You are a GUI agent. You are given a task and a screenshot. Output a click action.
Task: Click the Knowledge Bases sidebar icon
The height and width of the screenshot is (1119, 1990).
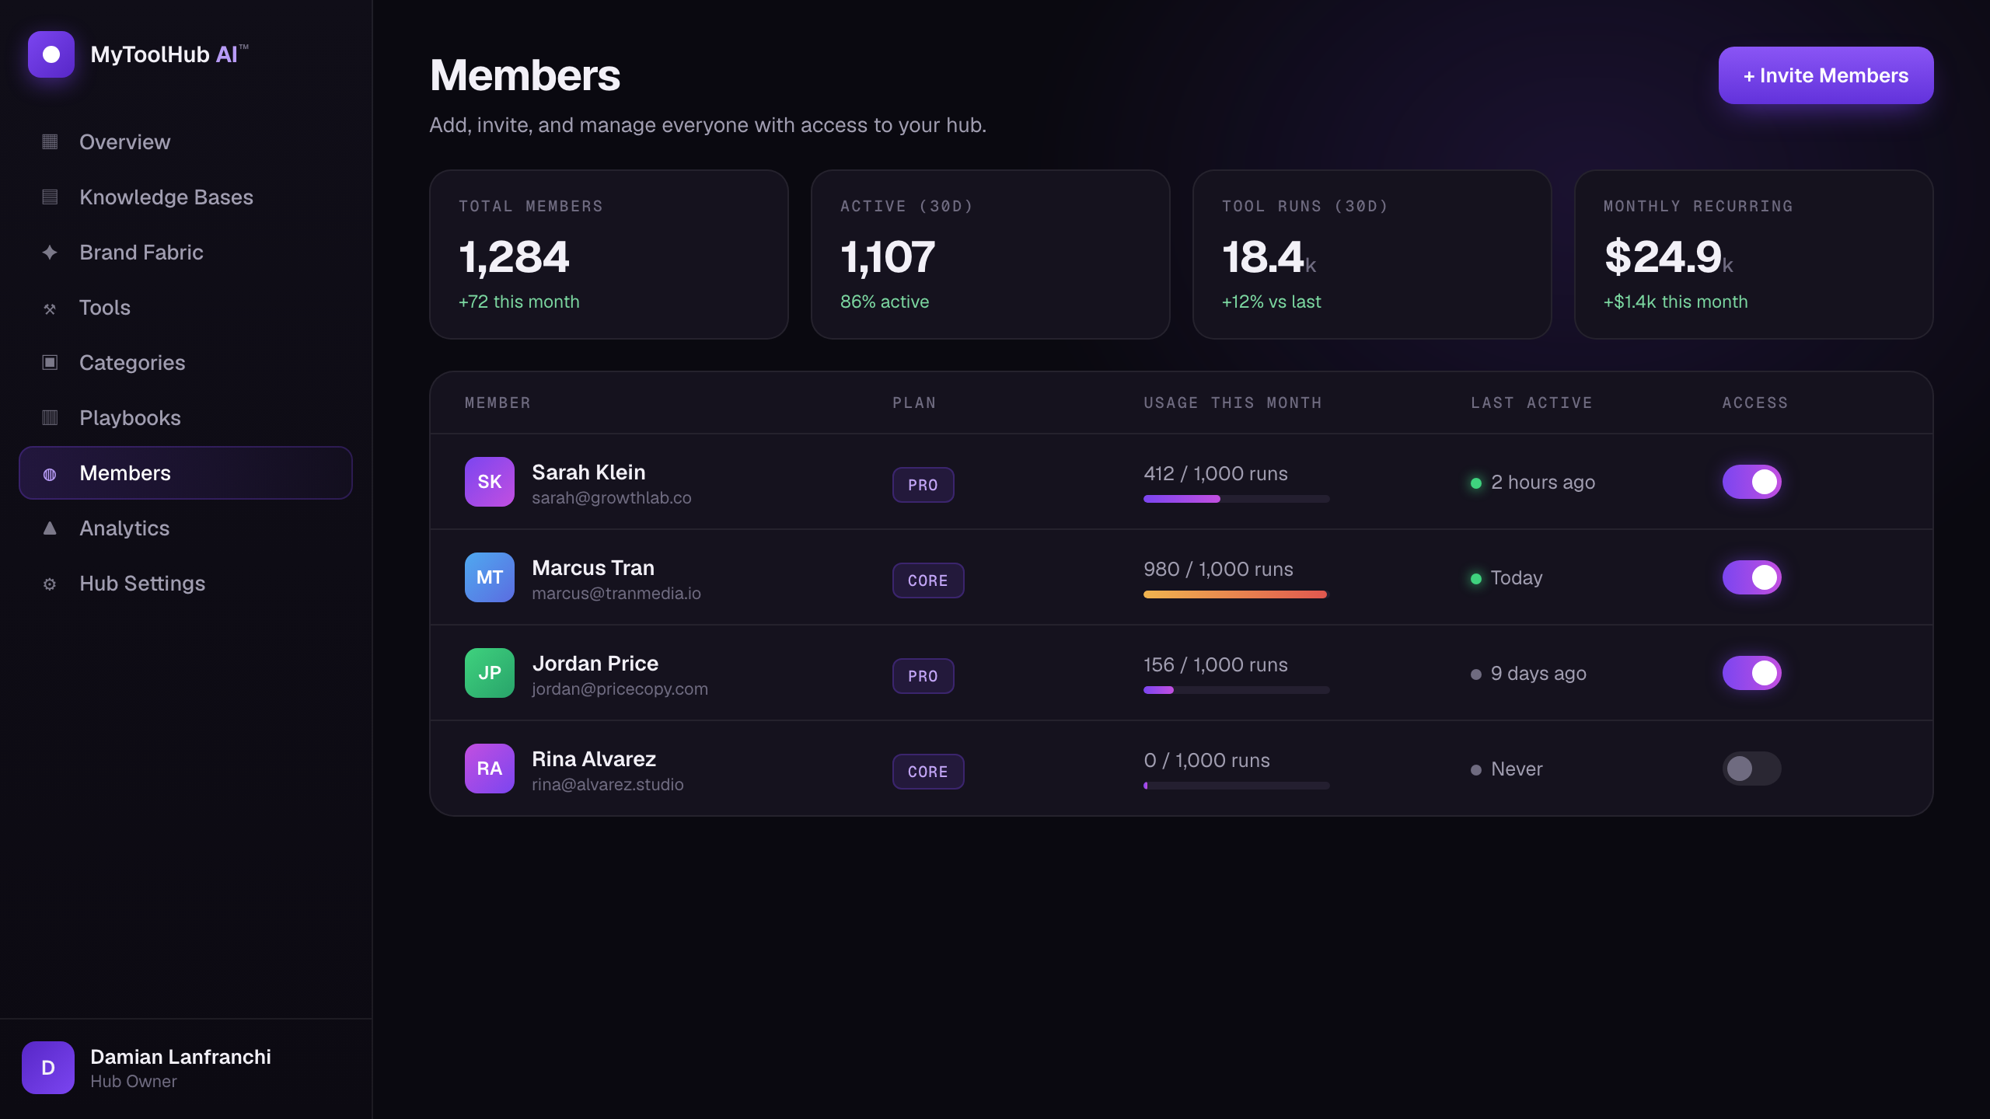pyautogui.click(x=50, y=197)
